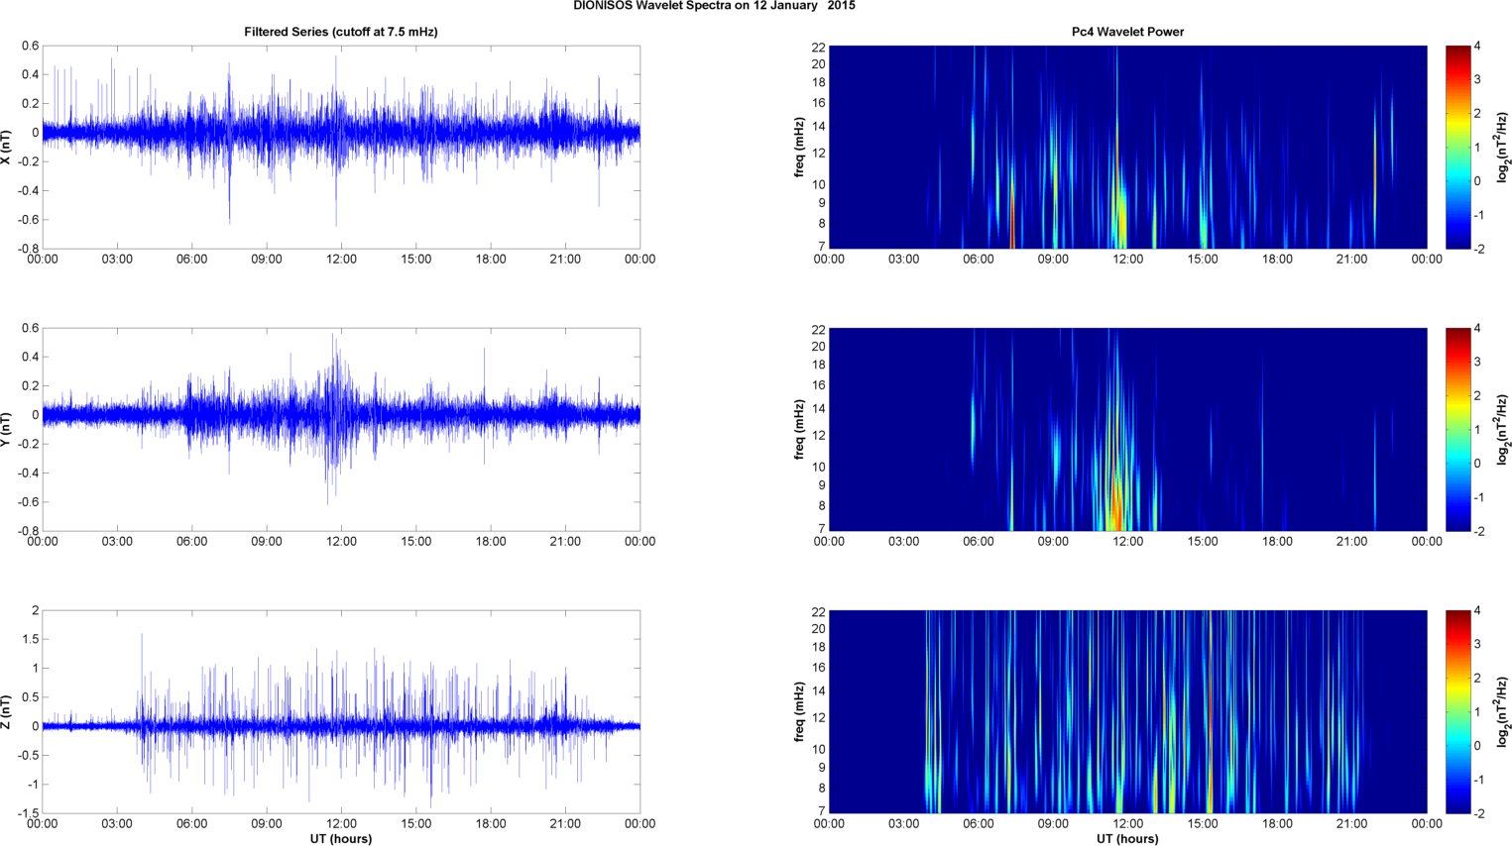Click the X (nT) axis label
Viewport: 1512px width, 846px height.
click(x=6, y=147)
